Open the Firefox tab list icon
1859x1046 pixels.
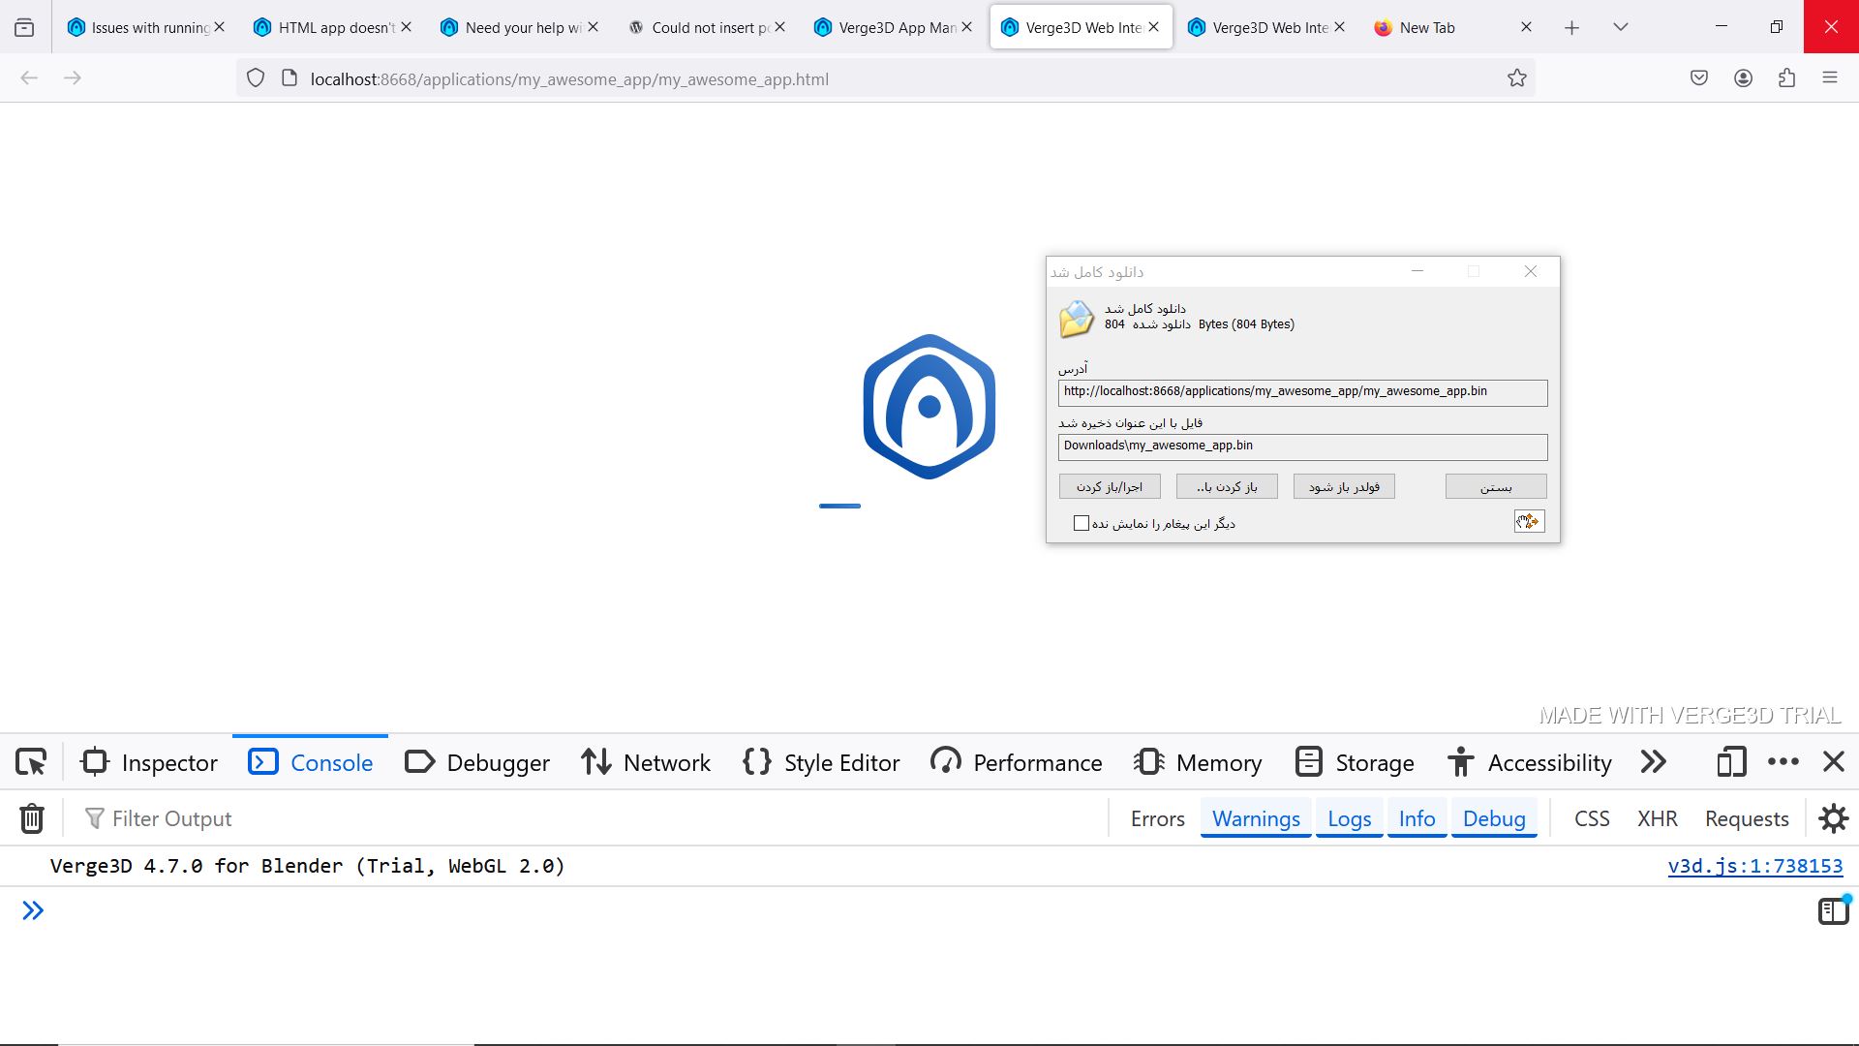(x=24, y=27)
